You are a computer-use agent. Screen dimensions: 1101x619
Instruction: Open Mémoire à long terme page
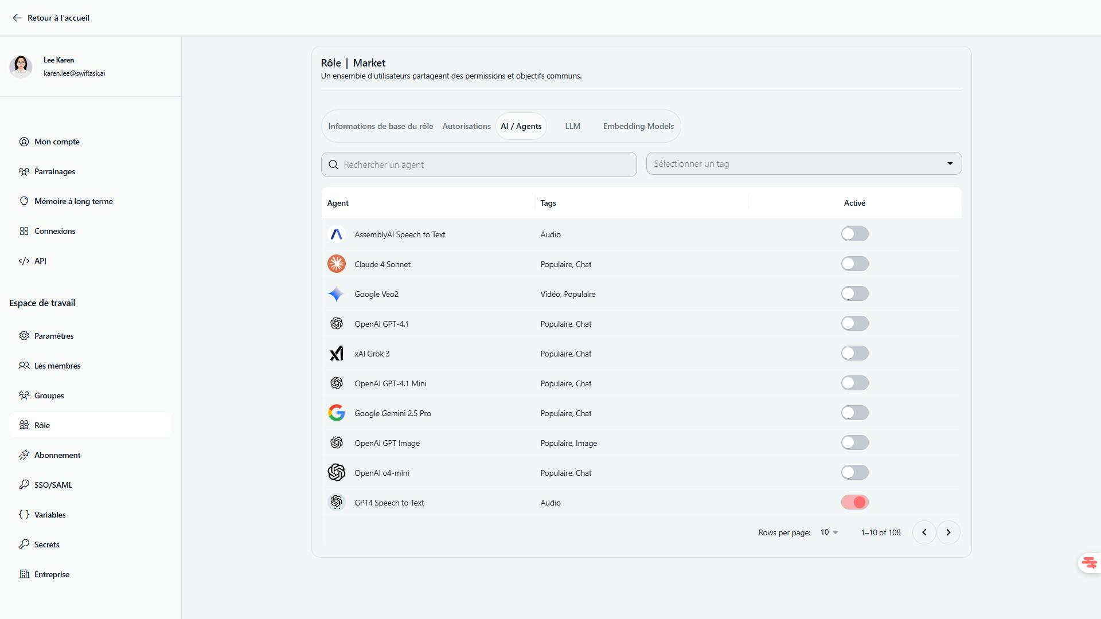pyautogui.click(x=73, y=201)
